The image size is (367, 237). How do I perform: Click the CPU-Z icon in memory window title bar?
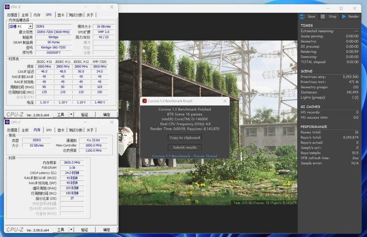coord(7,122)
